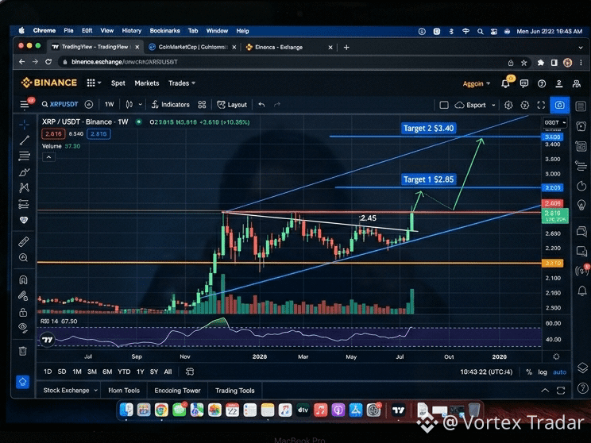Open the hamburger menu in chart toolbar

(x=25, y=104)
